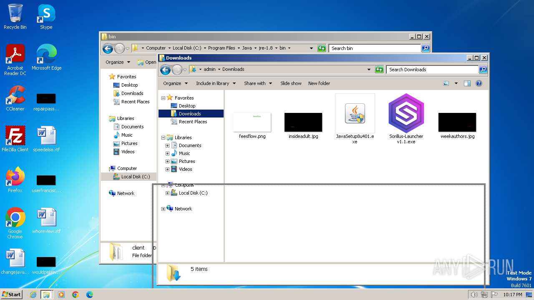Toggle the preview pane in Downloads

click(x=467, y=83)
